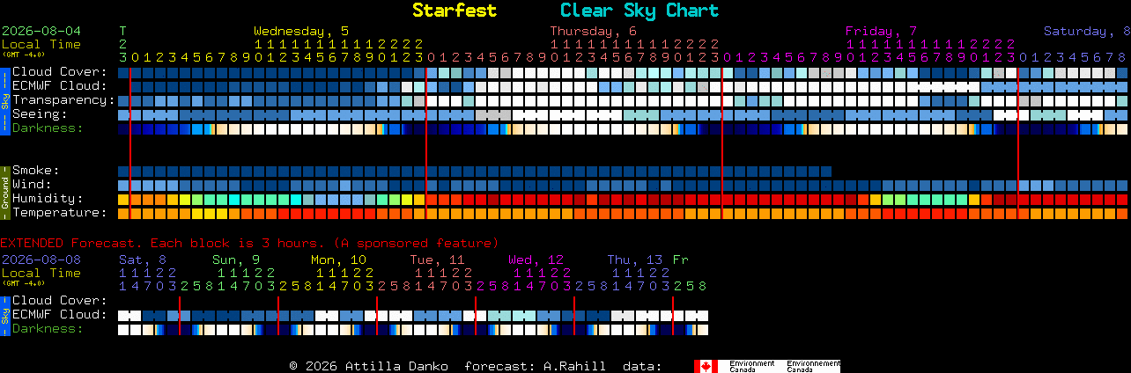Viewport: 1131px width, 373px height.
Task: Click the Smoke row label
Action: coord(36,170)
